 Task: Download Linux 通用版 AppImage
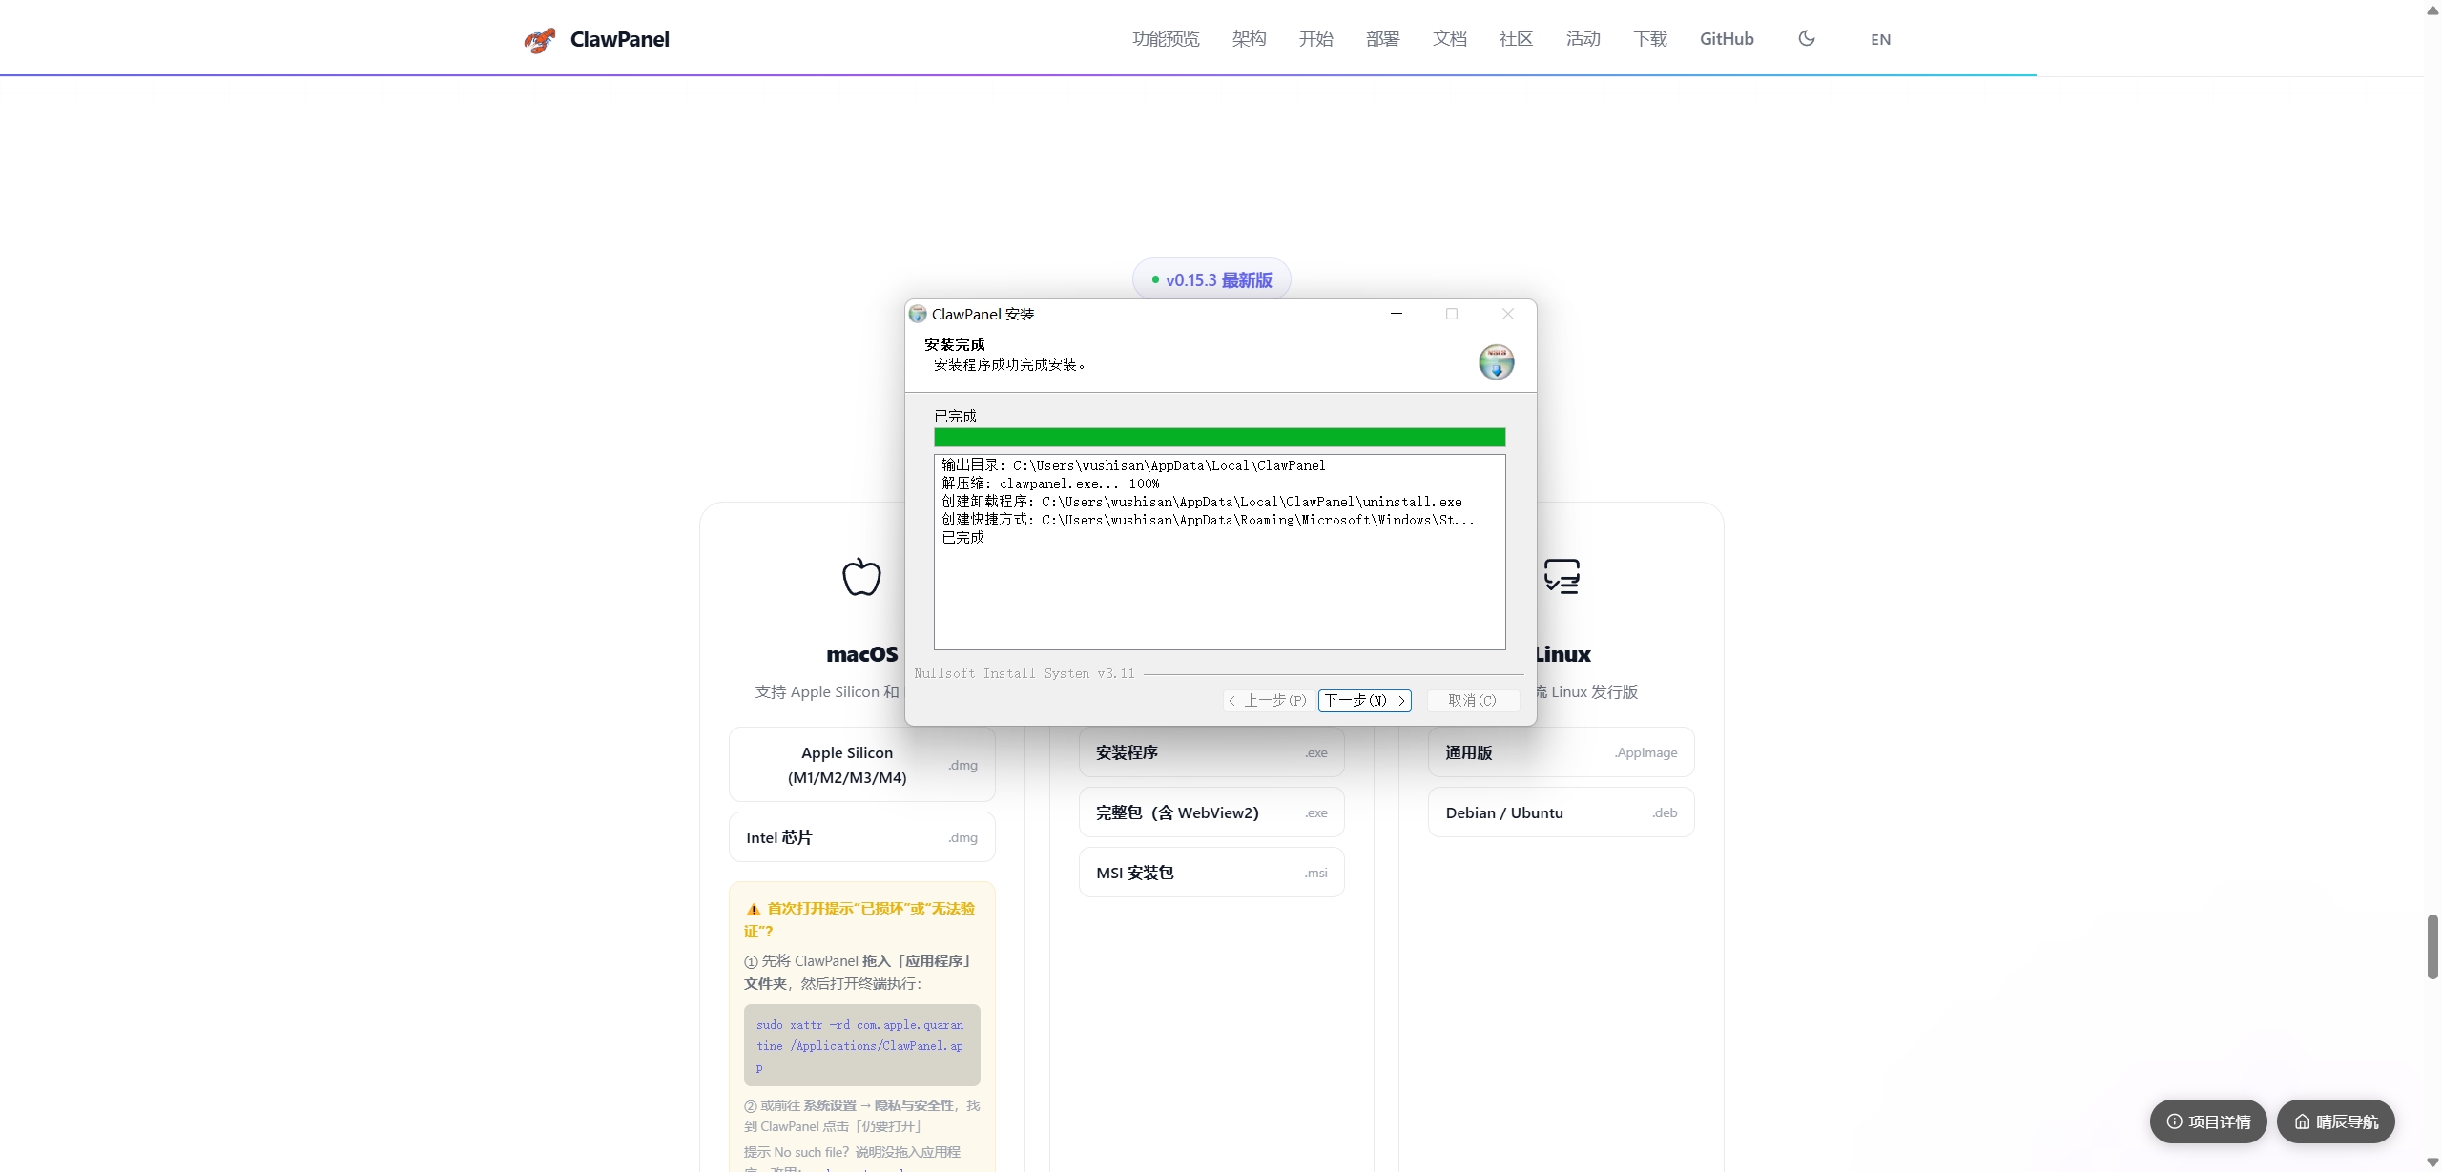click(x=1561, y=752)
